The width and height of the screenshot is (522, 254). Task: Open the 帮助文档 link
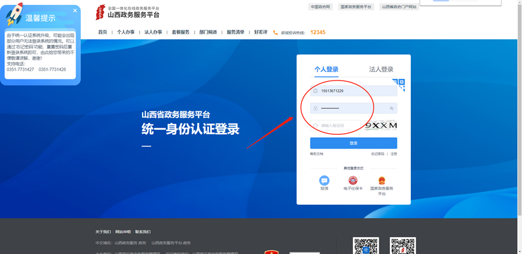(317, 154)
